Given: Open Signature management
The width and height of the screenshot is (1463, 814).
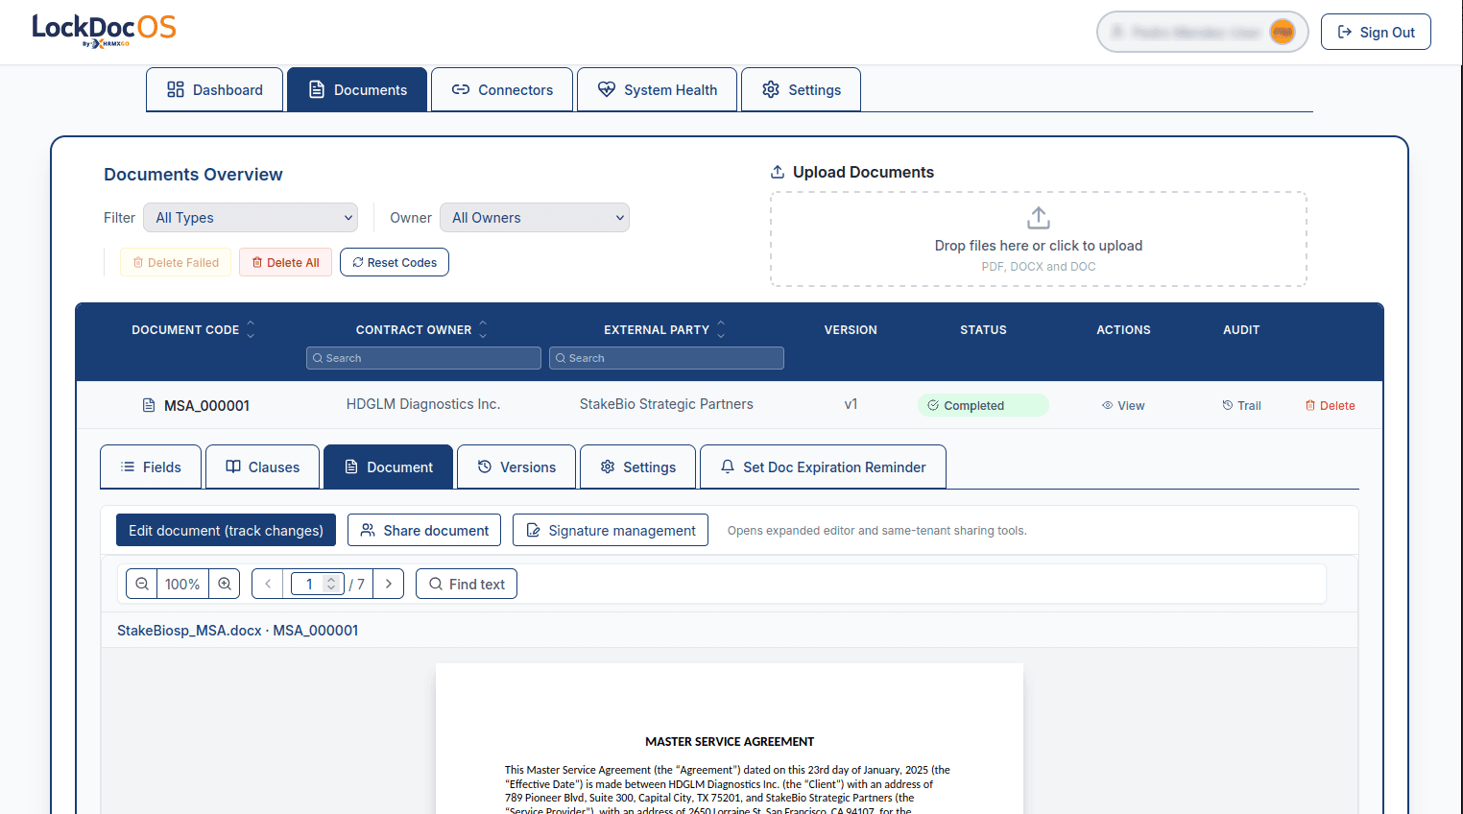Looking at the screenshot, I should click(611, 530).
